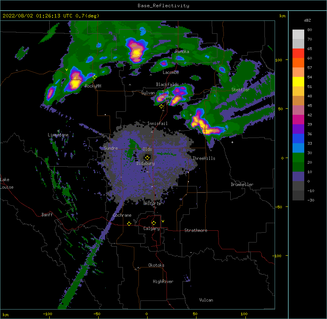Viewport: 327px width, 319px height.
Task: Click the Base_Reflectivity title
Action: tap(163, 6)
